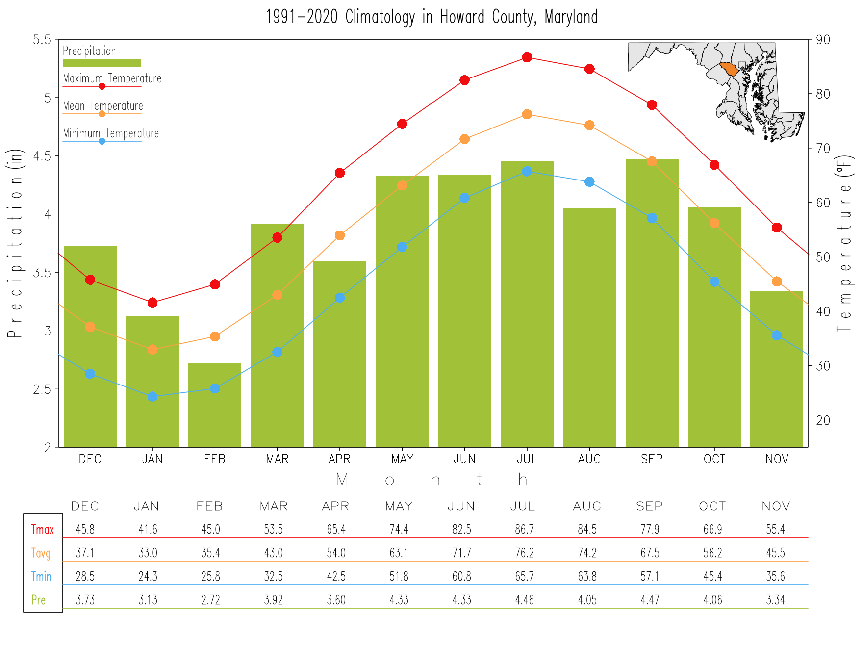The height and width of the screenshot is (667, 863).
Task: Click the red Maximum Temperature legend marker
Action: point(102,86)
